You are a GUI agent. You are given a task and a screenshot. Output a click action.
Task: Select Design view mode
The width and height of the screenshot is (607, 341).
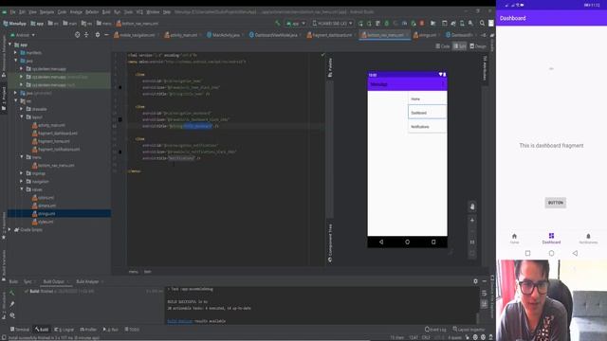point(478,46)
